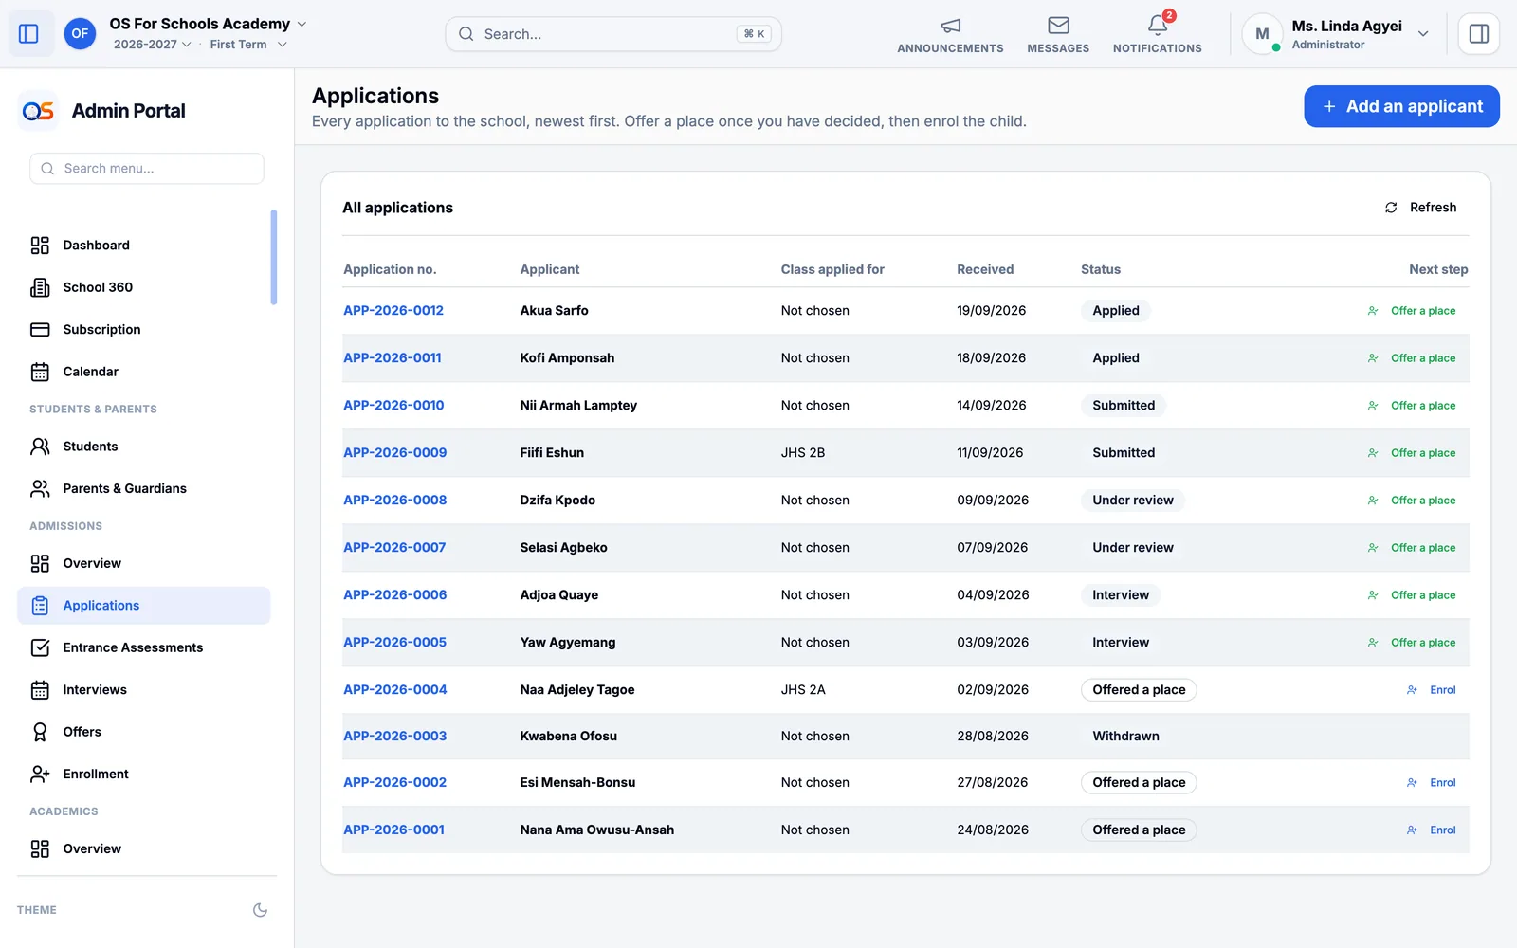Offer a place to Kofi Amponsah
The height and width of the screenshot is (948, 1517).
coord(1412,358)
